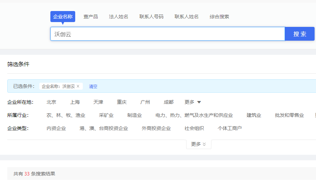The image size is (316, 182).
Task: Click the 33 search results count
Action: click(x=27, y=174)
